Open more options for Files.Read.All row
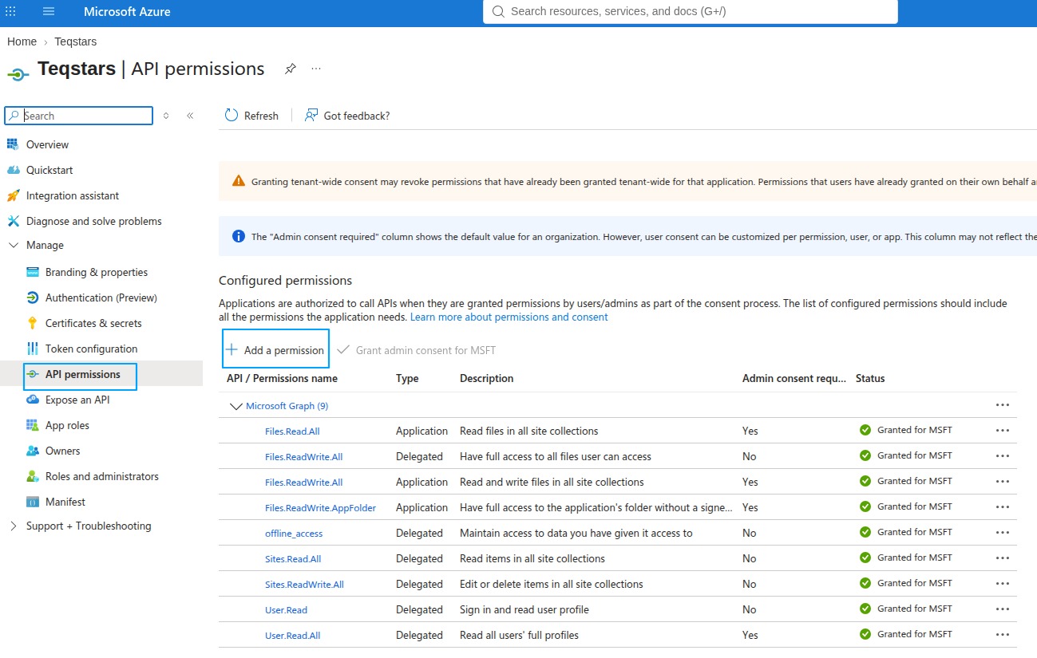 tap(1003, 431)
